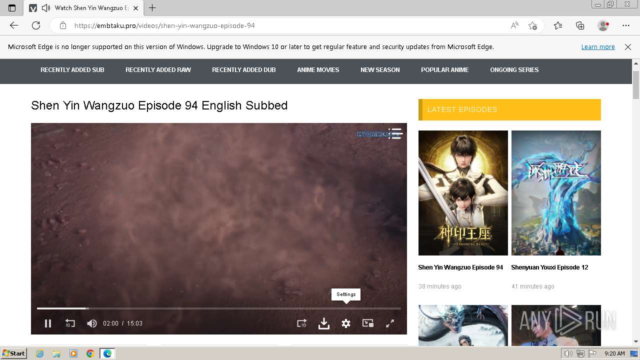Open Windows Media Player from taskbar

(x=73, y=353)
